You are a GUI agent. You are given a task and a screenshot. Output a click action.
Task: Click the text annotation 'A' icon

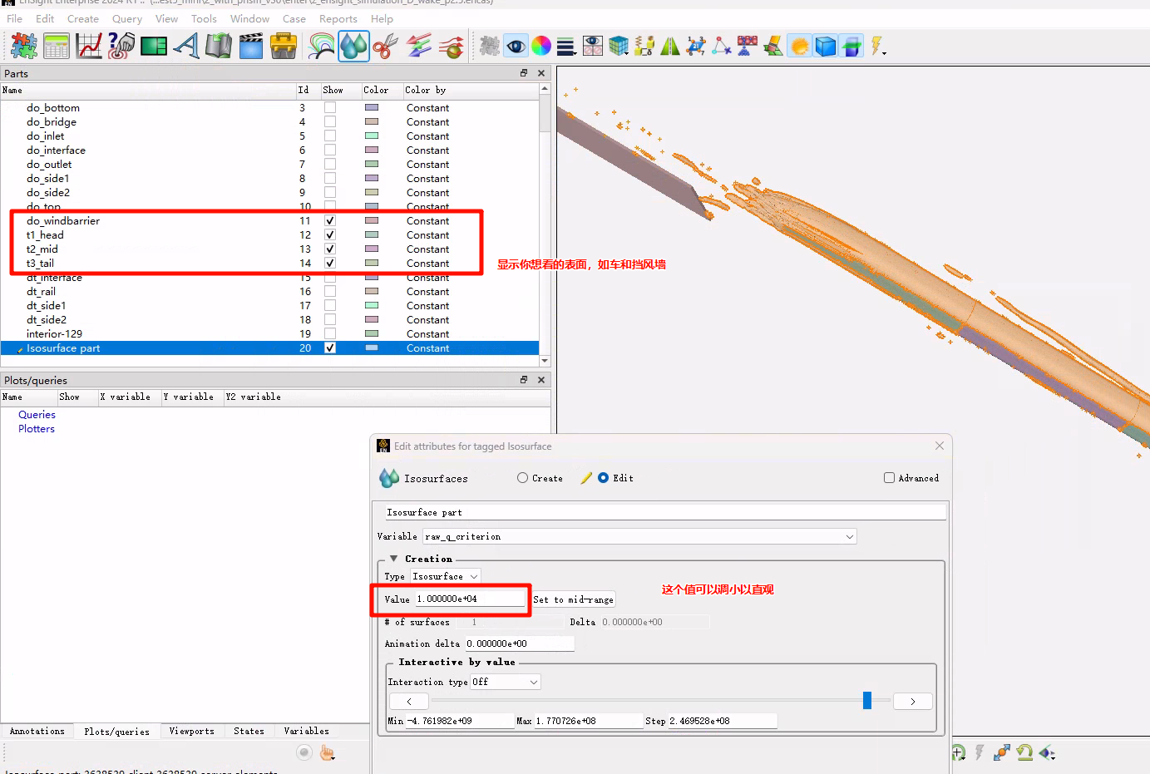[186, 47]
